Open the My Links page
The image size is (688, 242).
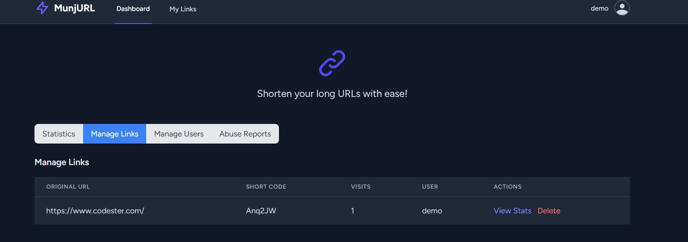pyautogui.click(x=182, y=9)
